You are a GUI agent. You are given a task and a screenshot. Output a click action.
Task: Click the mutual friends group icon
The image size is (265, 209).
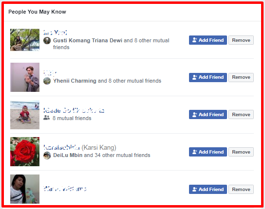pos(46,118)
